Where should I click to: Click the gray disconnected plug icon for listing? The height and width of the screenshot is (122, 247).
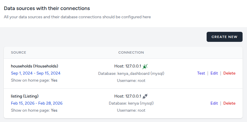[145, 96]
